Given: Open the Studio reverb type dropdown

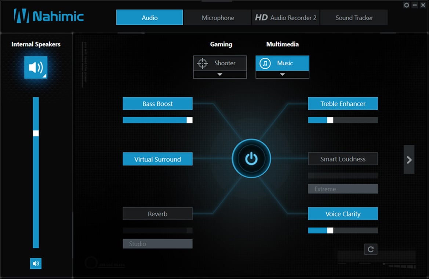Looking at the screenshot, I should click(157, 244).
